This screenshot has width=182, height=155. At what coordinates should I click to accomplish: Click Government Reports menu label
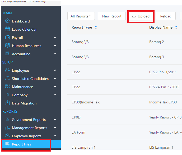pos(29,120)
